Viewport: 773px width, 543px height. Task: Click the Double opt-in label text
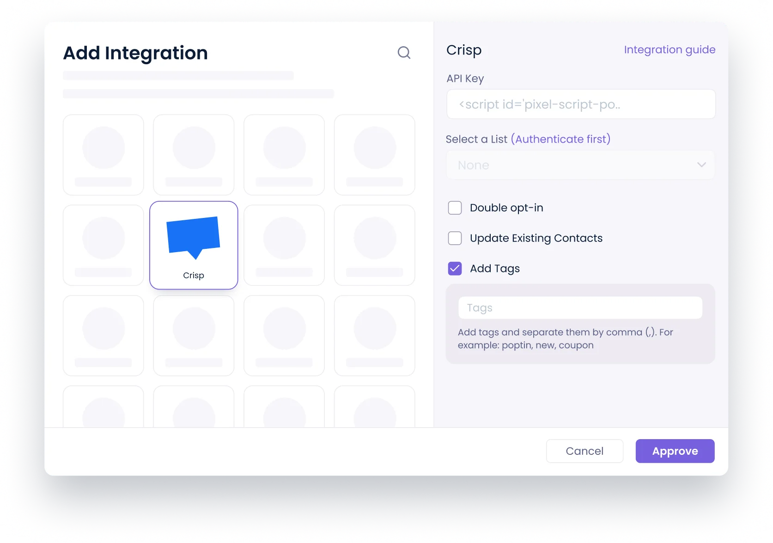pos(506,208)
